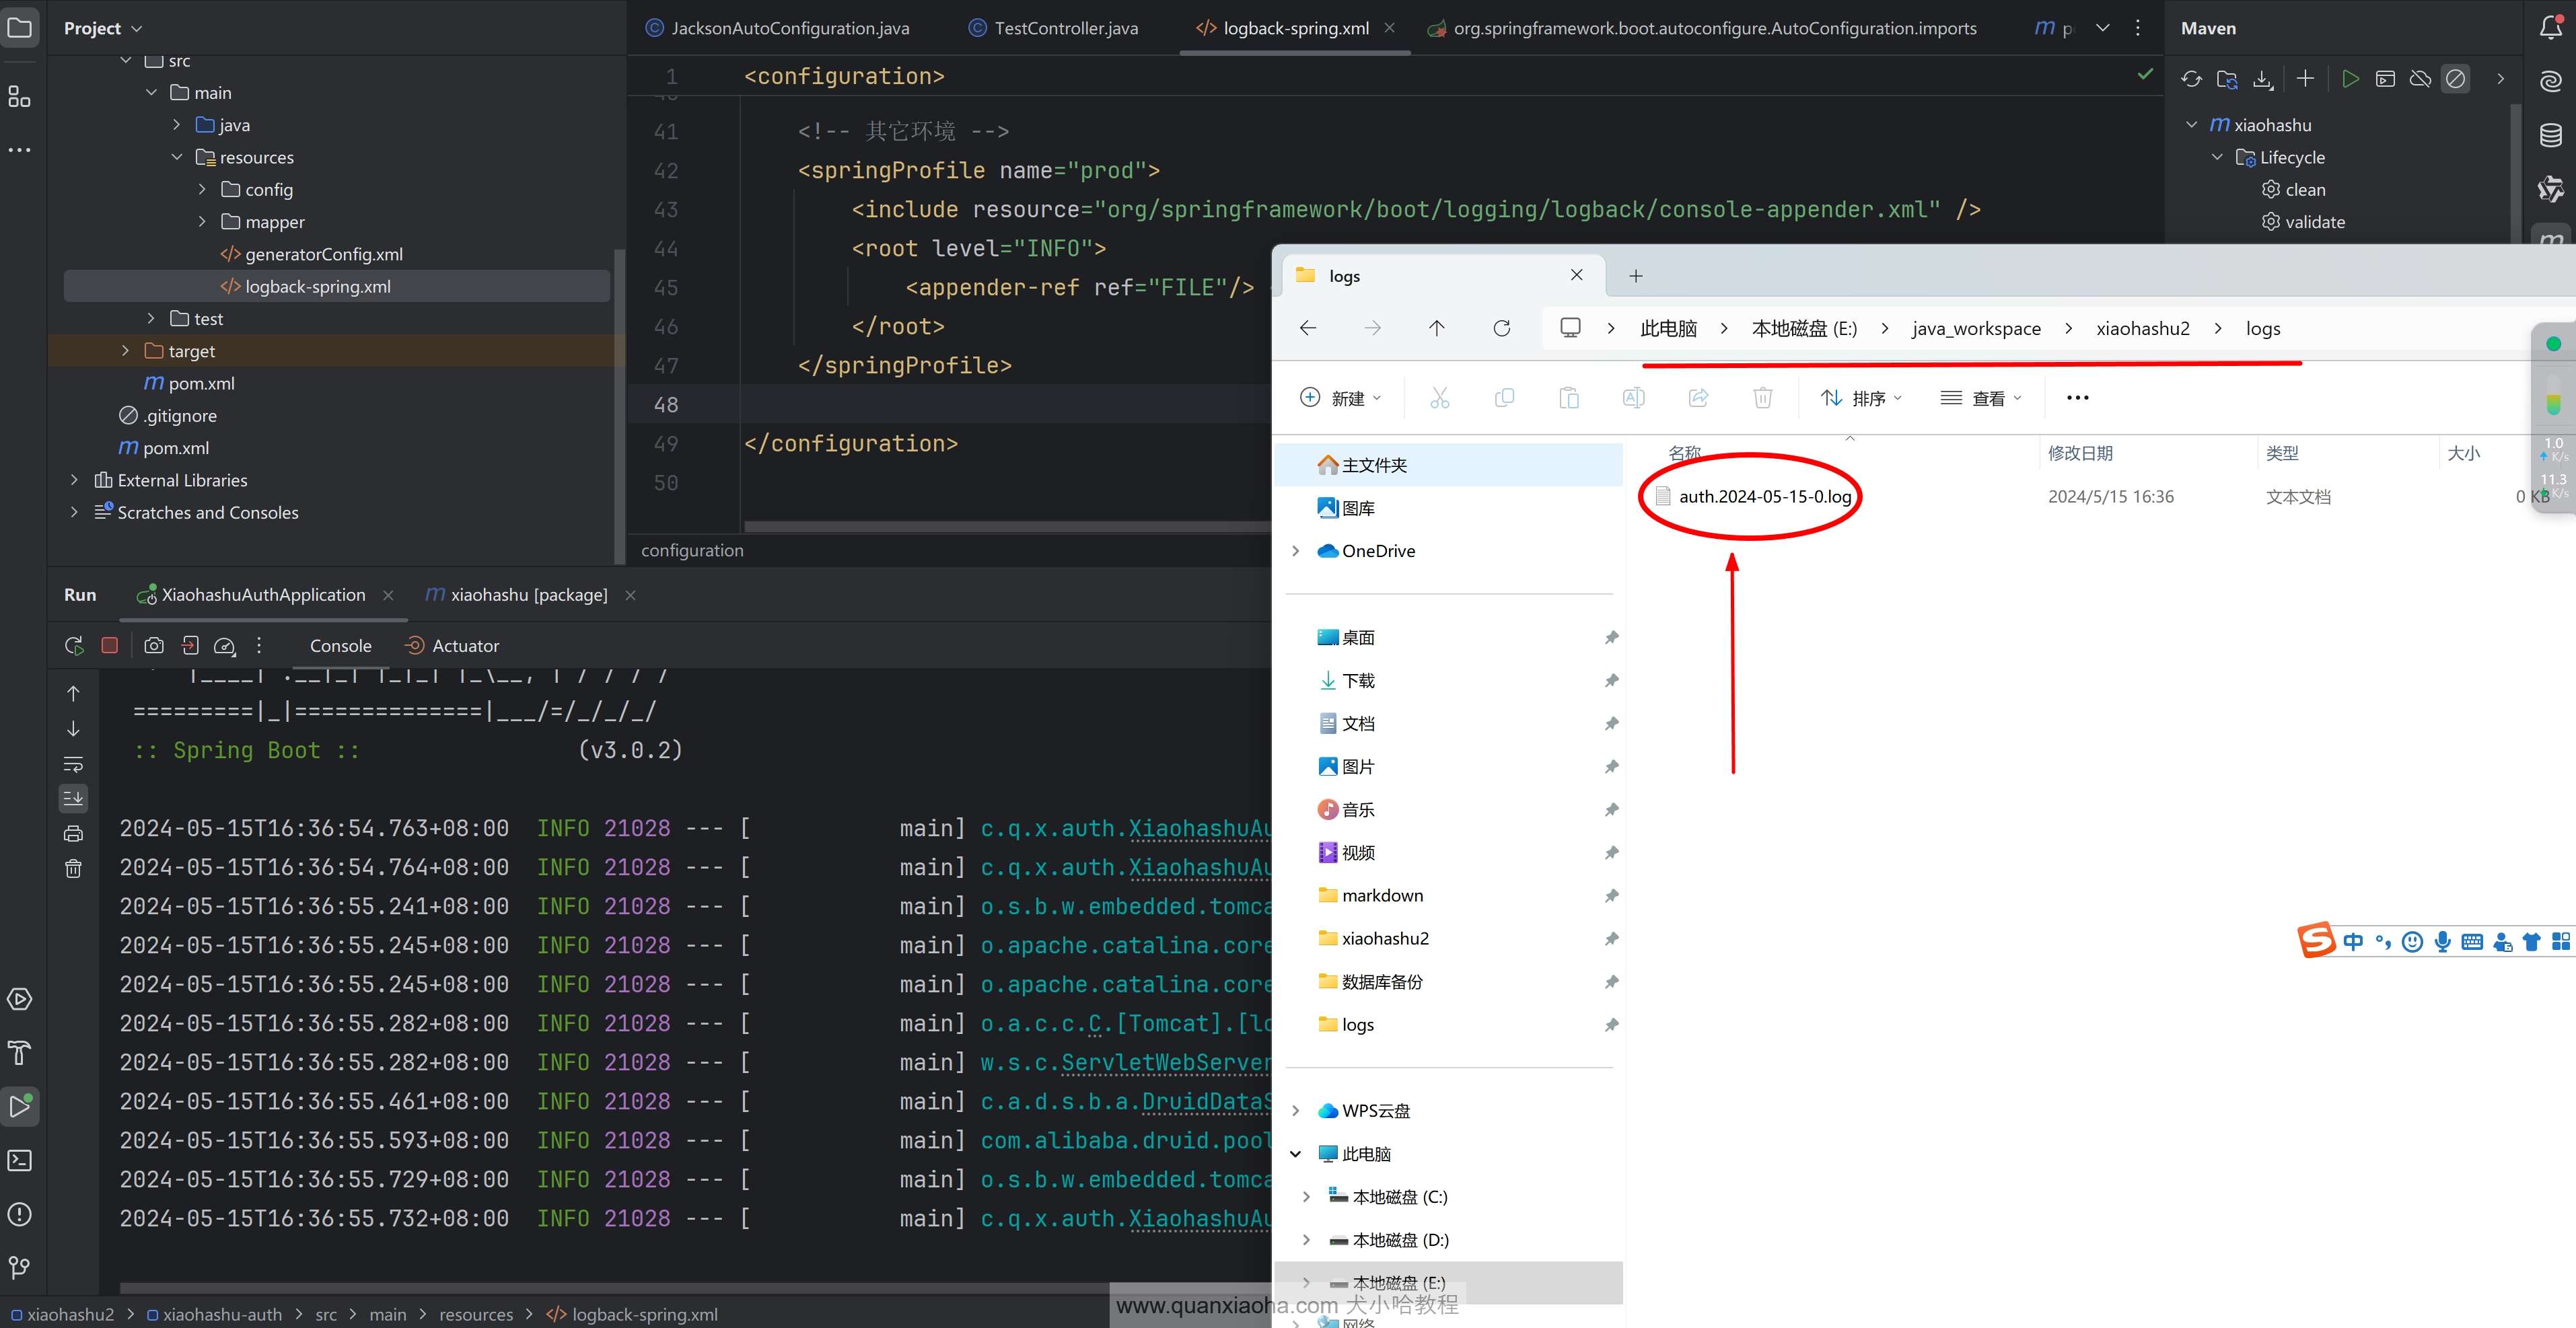
Task: Click Explorer refresh button
Action: 1501,328
